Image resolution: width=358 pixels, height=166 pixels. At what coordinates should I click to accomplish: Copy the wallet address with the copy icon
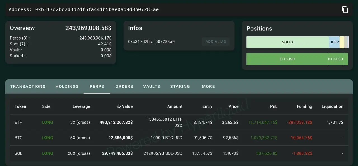click(345, 9)
